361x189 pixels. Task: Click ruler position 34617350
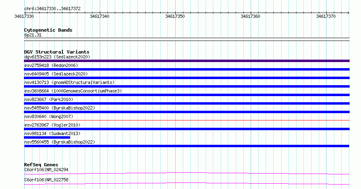pyautogui.click(x=175, y=16)
